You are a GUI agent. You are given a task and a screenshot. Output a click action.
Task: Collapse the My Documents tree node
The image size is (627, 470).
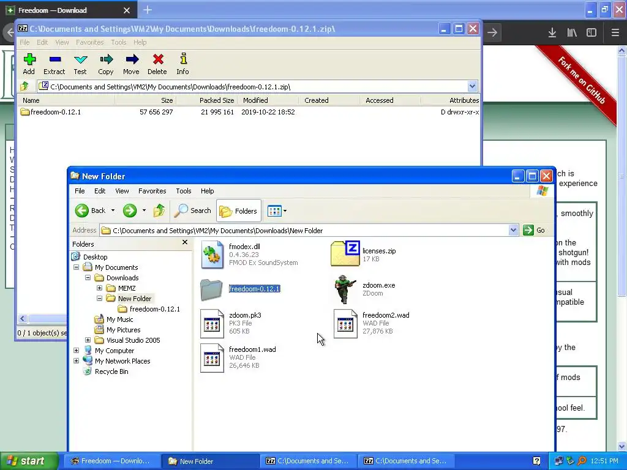pos(77,267)
